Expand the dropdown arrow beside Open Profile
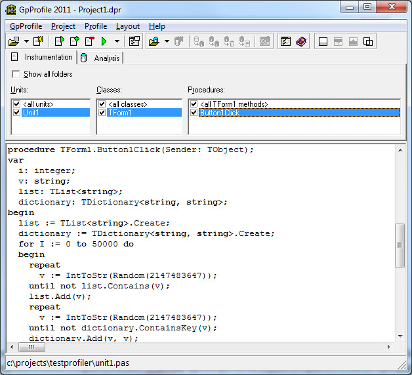Viewport: 412px width, 375px height. (167, 41)
